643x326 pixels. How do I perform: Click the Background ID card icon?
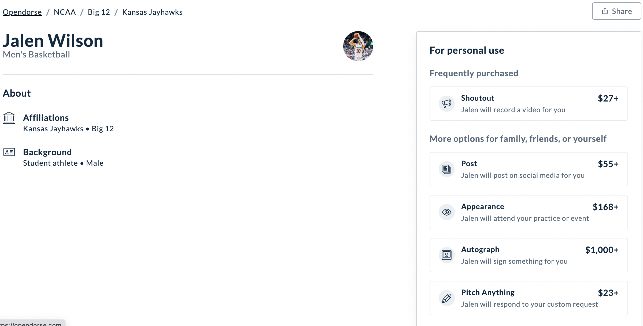click(x=9, y=152)
